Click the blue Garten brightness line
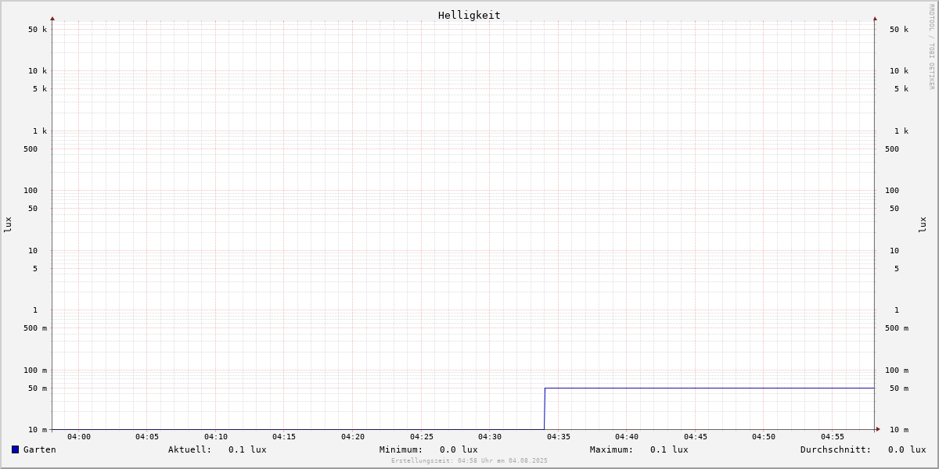 tap(709, 388)
